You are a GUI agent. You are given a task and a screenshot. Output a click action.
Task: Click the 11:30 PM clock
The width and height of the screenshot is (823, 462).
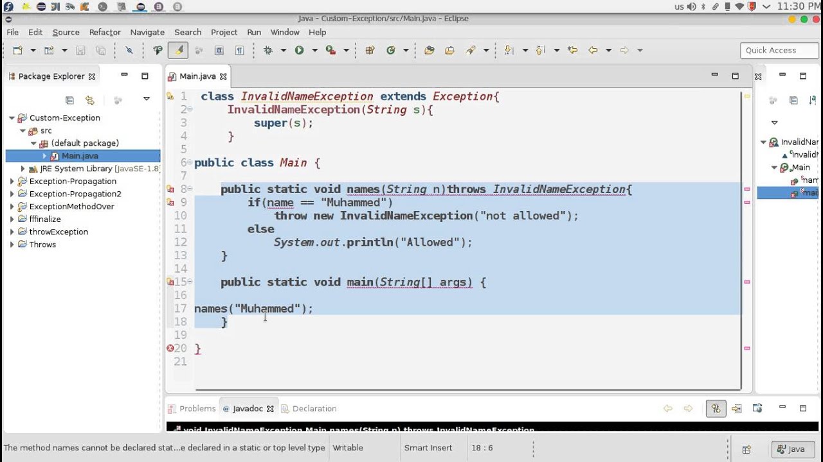(799, 6)
